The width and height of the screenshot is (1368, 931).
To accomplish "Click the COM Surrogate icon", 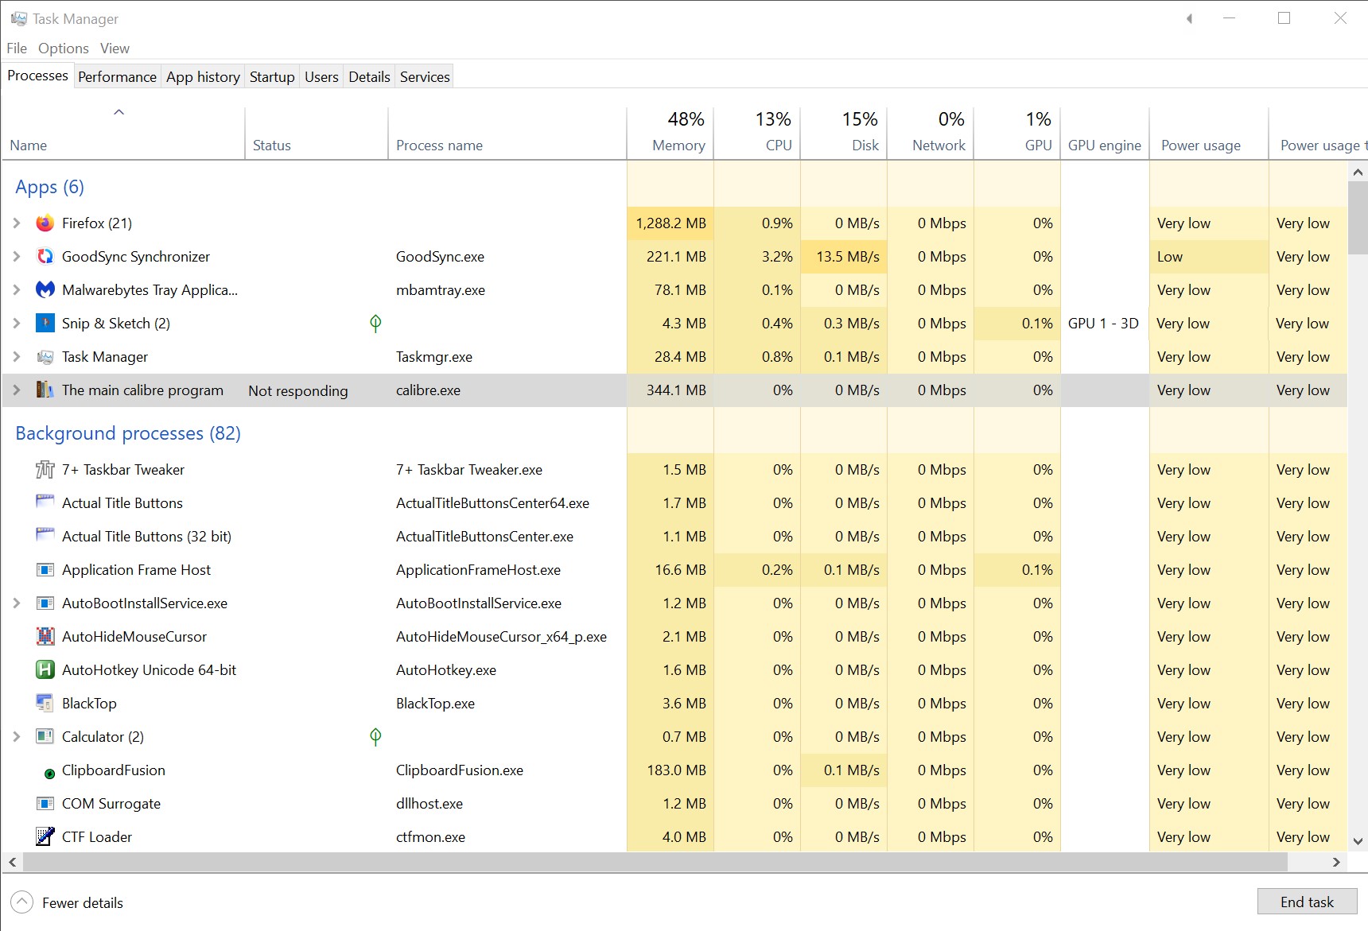I will pos(45,804).
